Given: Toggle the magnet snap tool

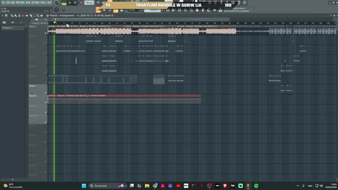Looking at the screenshot, I should 6,16.
